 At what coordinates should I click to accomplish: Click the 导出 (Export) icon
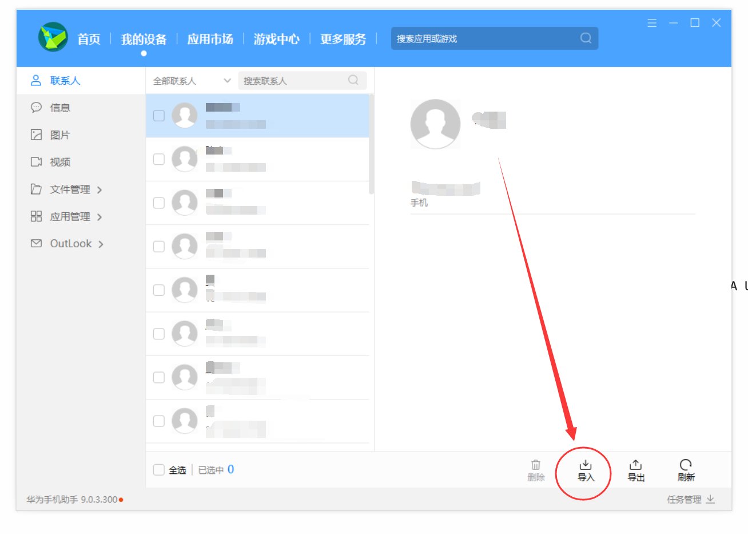pyautogui.click(x=636, y=469)
